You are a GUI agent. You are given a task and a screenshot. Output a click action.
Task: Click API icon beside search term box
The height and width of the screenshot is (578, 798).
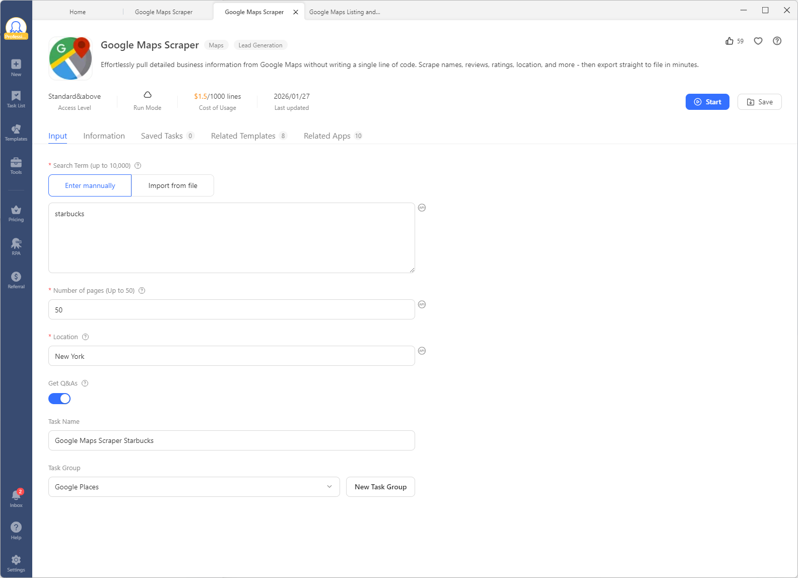(x=422, y=208)
